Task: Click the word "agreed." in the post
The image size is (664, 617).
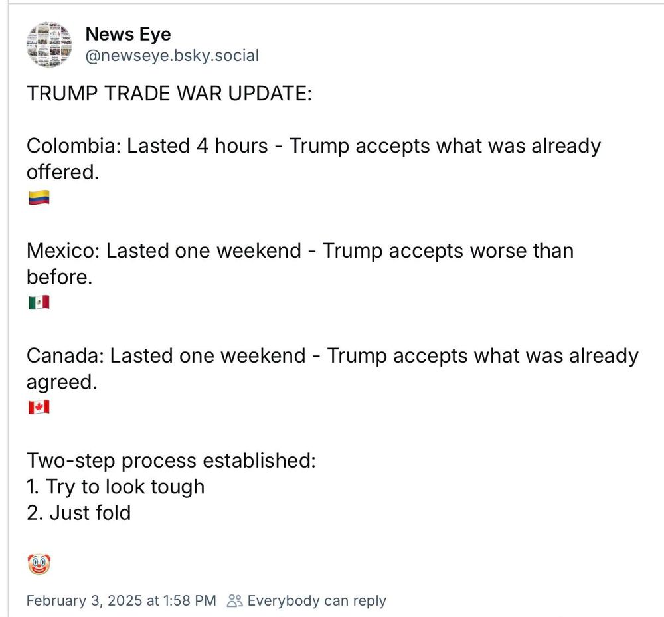Action: pos(62,382)
